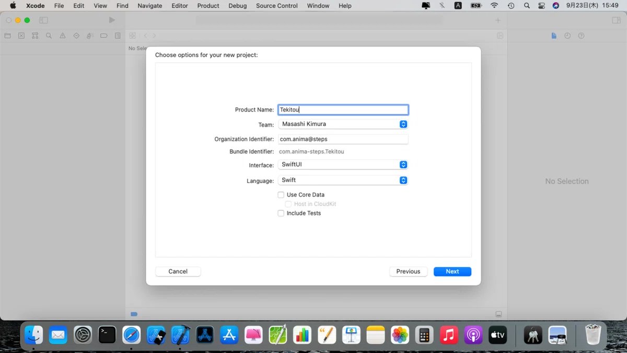
Task: Click the Host in CloudKit checkbox
Action: pyautogui.click(x=288, y=204)
